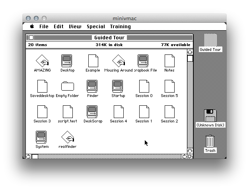Image resolution: width=249 pixels, height=190 pixels.
Task: Select the Example document icon
Action: coord(93,61)
